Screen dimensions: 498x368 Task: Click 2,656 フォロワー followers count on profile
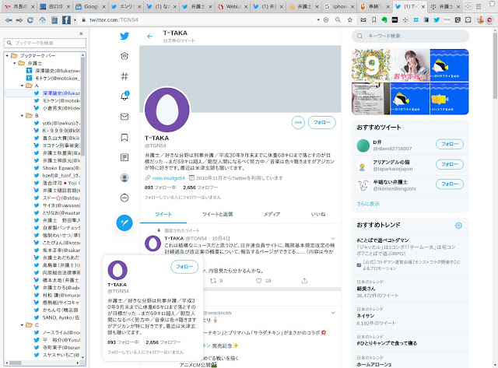point(201,188)
